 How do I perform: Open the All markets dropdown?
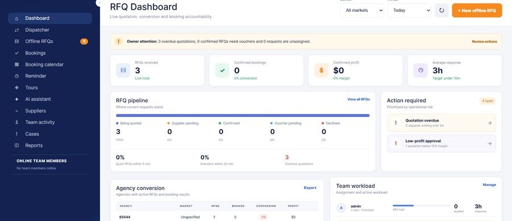362,10
